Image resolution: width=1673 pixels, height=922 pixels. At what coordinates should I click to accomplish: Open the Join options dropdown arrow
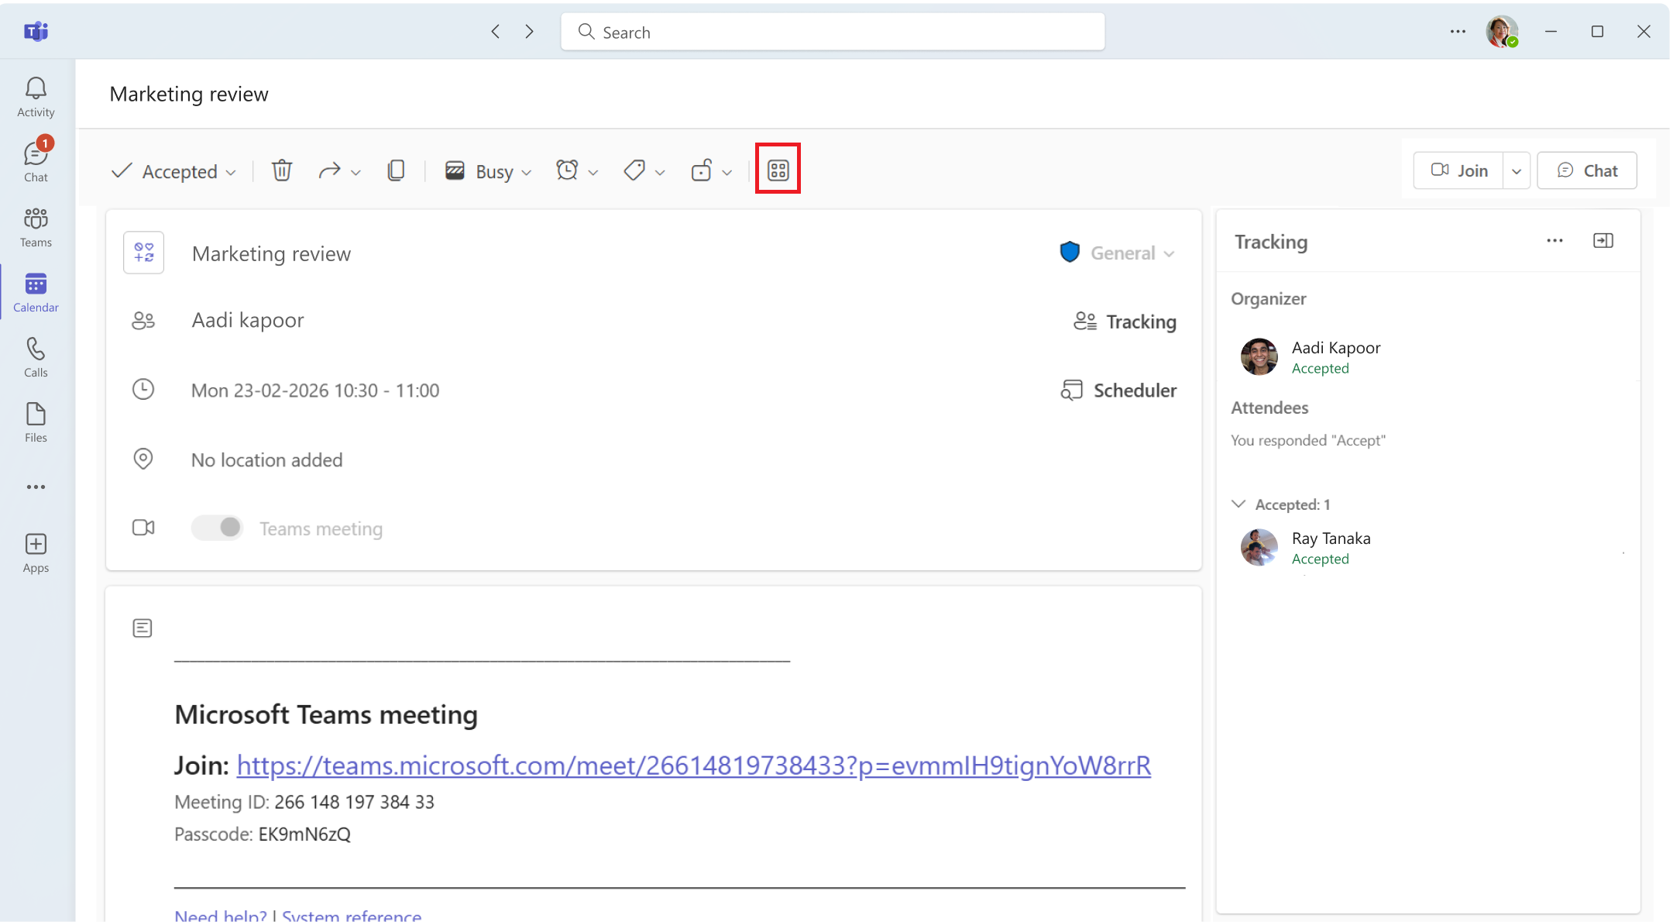(1517, 171)
